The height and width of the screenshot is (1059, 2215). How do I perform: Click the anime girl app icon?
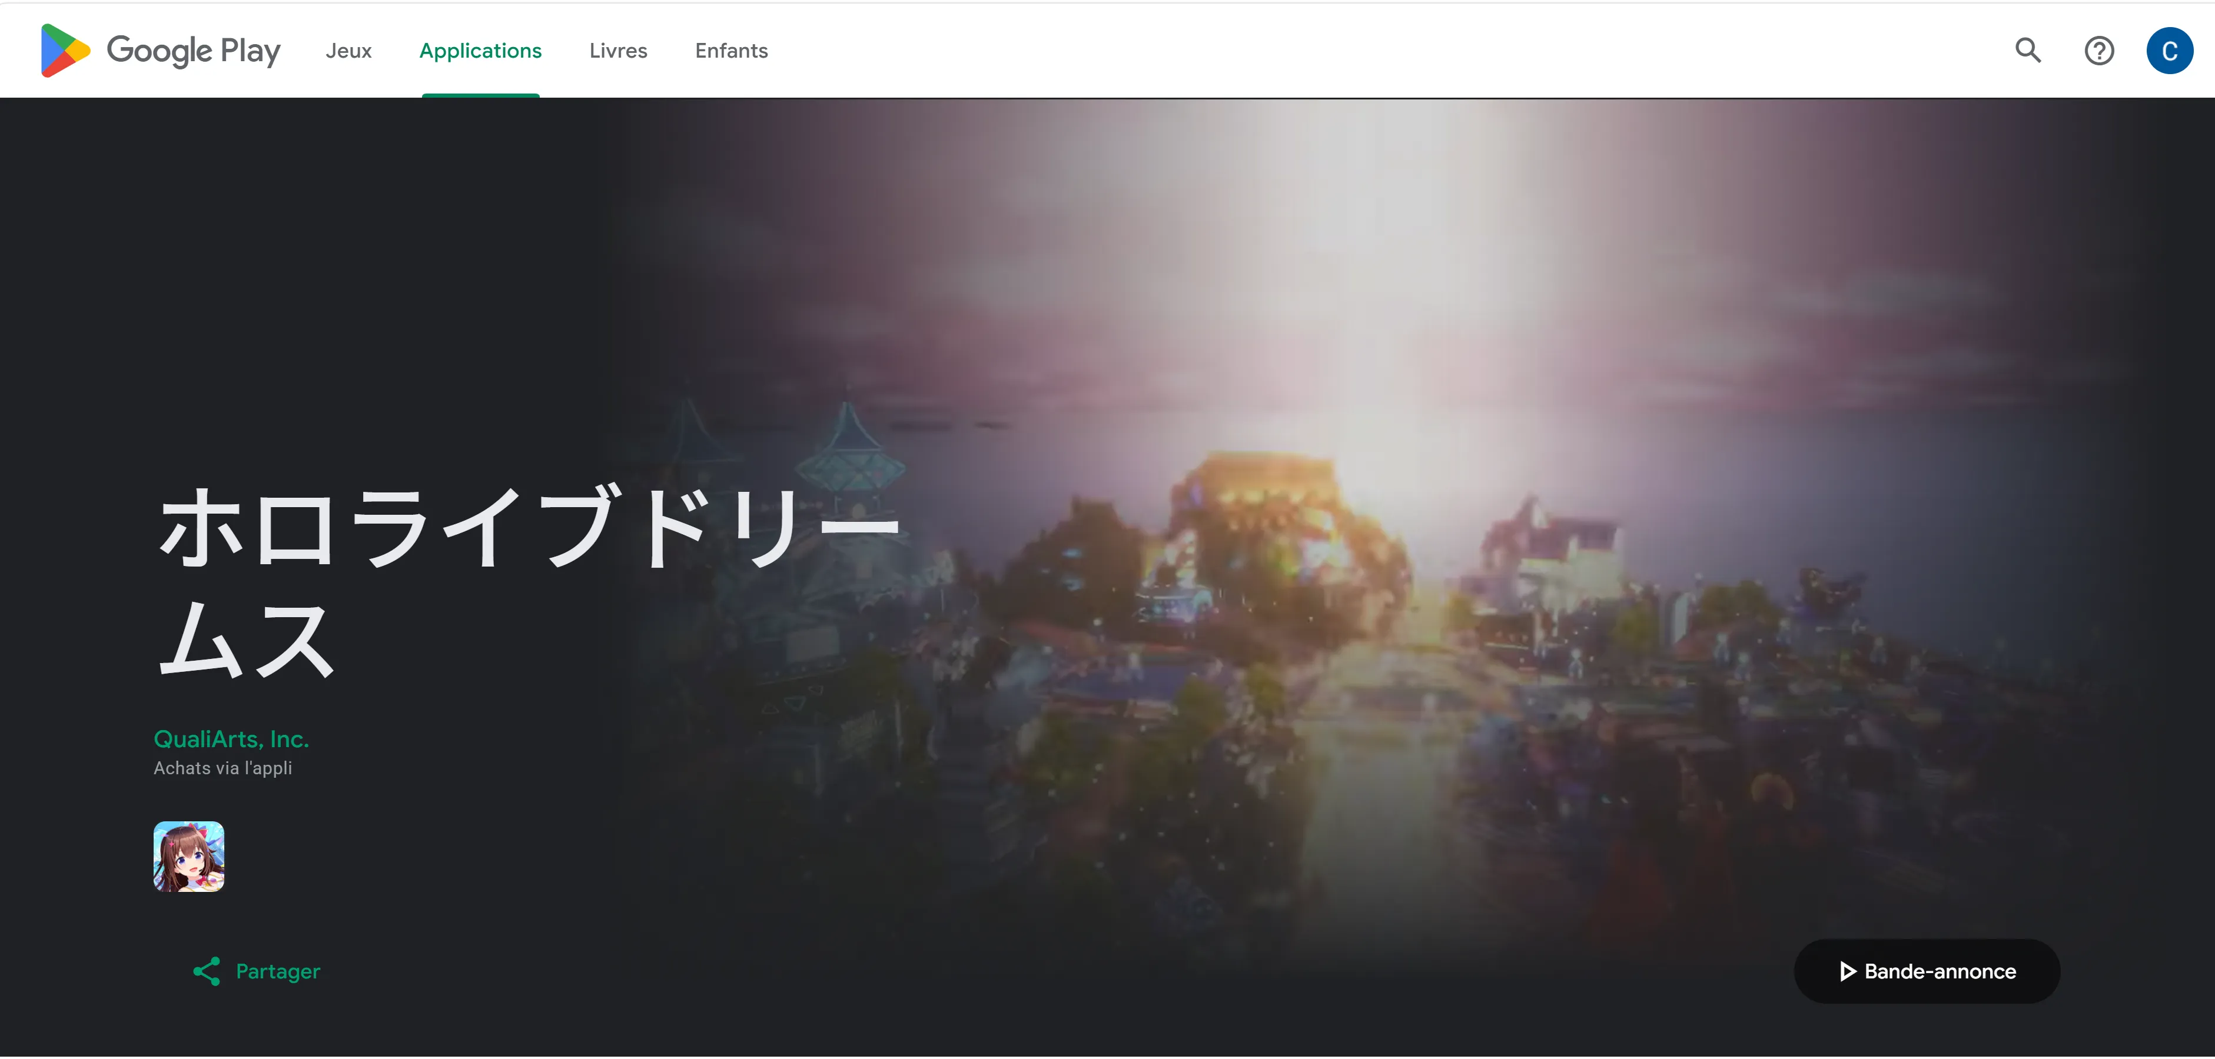coord(189,856)
